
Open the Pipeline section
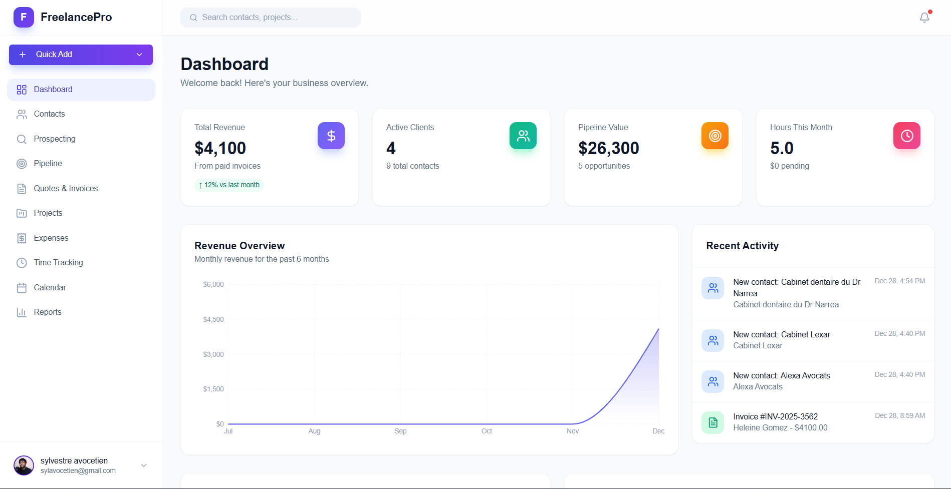[x=81, y=164]
